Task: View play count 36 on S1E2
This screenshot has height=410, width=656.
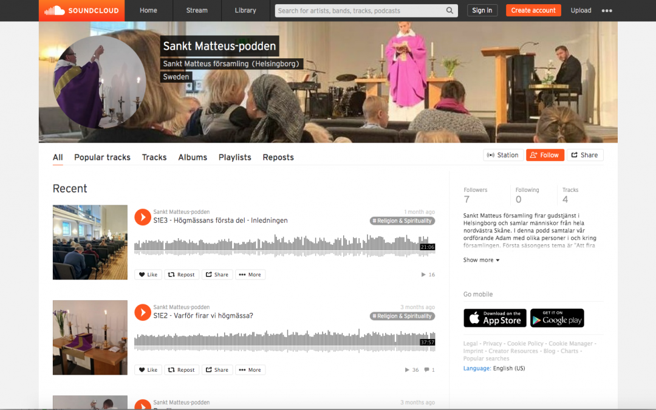Action: point(412,370)
